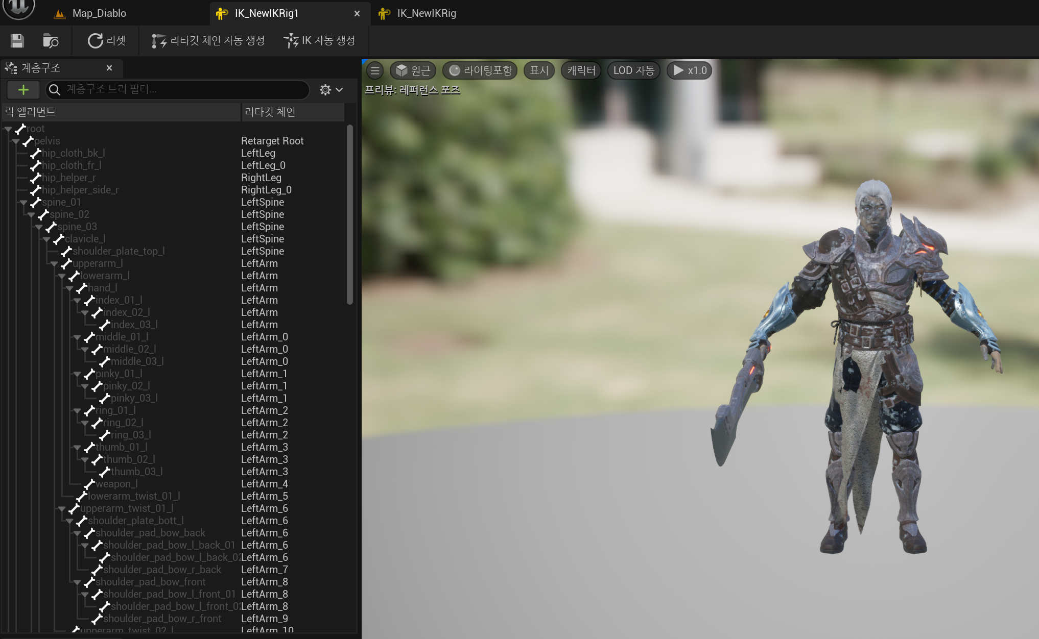
Task: Open hierarchy settings gear dropdown
Action: [330, 90]
